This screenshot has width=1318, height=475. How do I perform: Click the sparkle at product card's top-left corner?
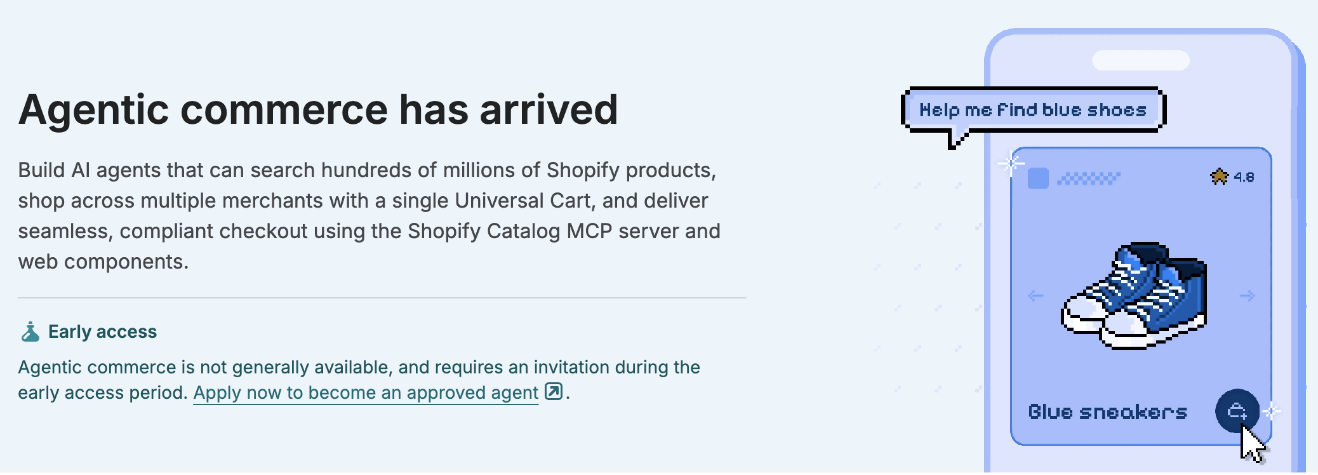click(x=1011, y=163)
